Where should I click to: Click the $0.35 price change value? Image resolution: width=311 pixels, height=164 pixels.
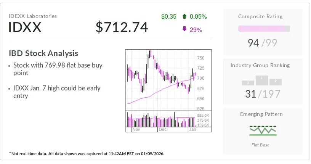click(169, 16)
